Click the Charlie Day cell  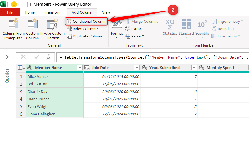tap(55, 92)
